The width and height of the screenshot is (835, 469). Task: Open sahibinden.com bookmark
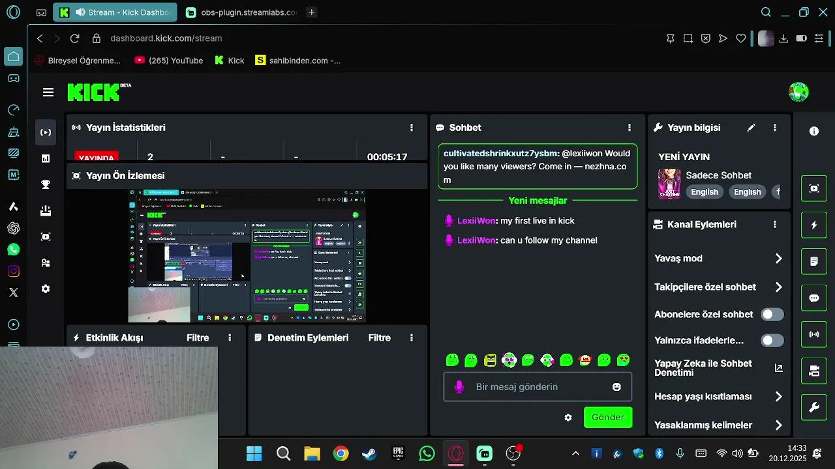pyautogui.click(x=298, y=61)
